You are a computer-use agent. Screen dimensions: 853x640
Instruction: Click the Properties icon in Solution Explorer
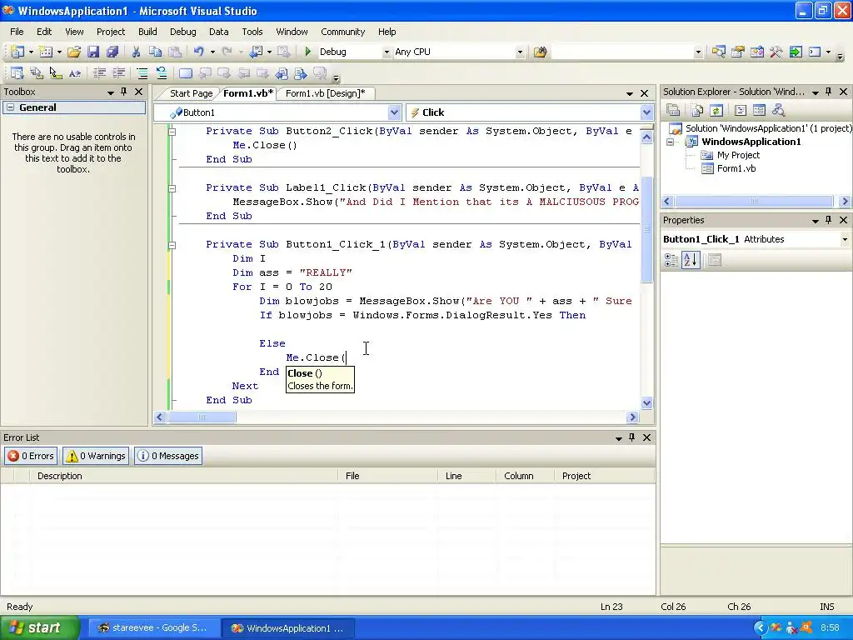(x=673, y=111)
